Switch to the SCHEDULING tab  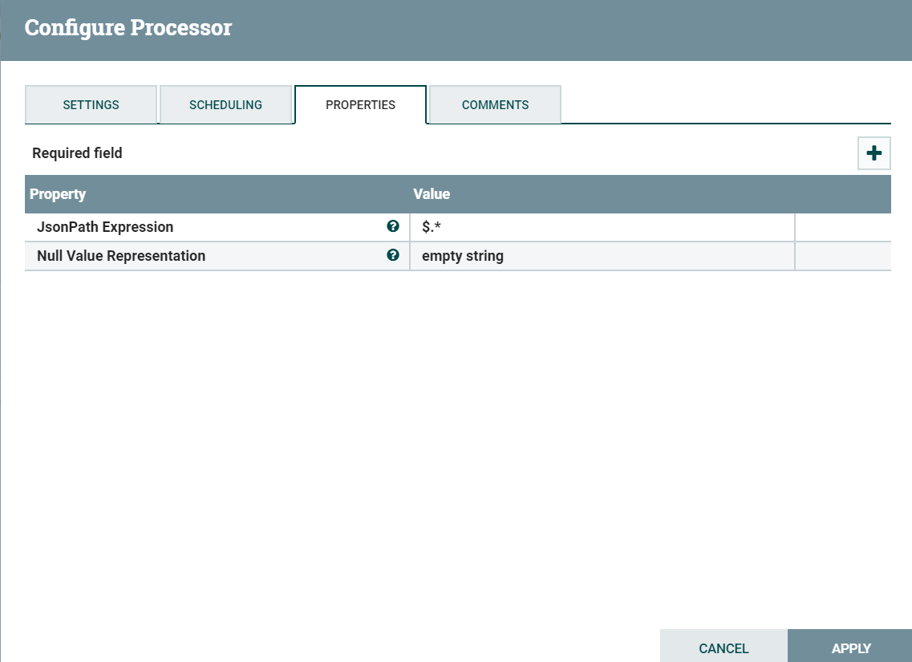tap(226, 104)
